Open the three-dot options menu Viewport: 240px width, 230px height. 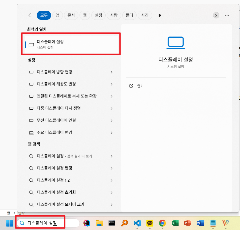pos(227,15)
